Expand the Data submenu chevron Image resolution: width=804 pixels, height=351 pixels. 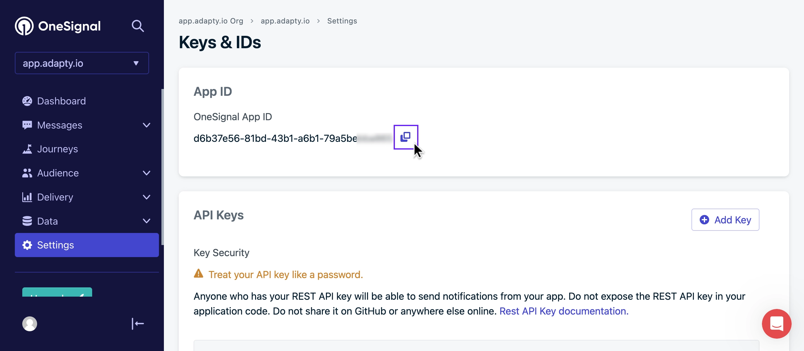pyautogui.click(x=146, y=221)
